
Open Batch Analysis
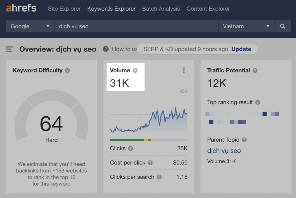click(161, 9)
